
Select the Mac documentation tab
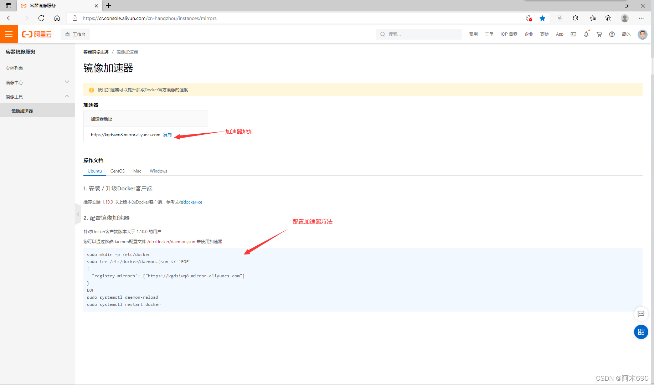click(137, 171)
